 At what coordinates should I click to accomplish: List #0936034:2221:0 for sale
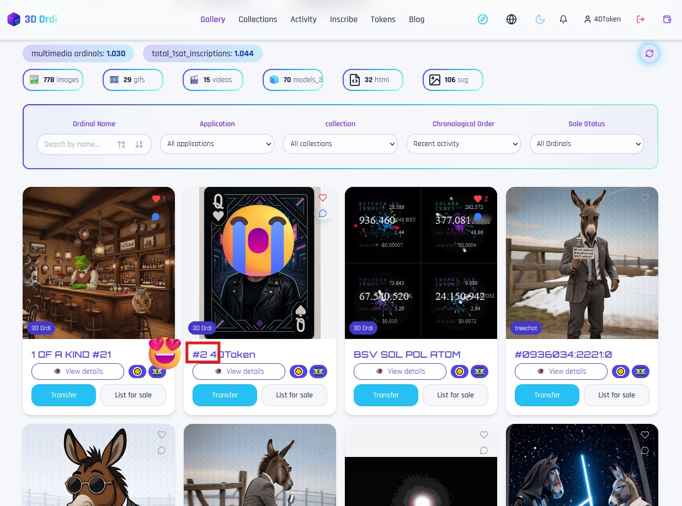616,395
